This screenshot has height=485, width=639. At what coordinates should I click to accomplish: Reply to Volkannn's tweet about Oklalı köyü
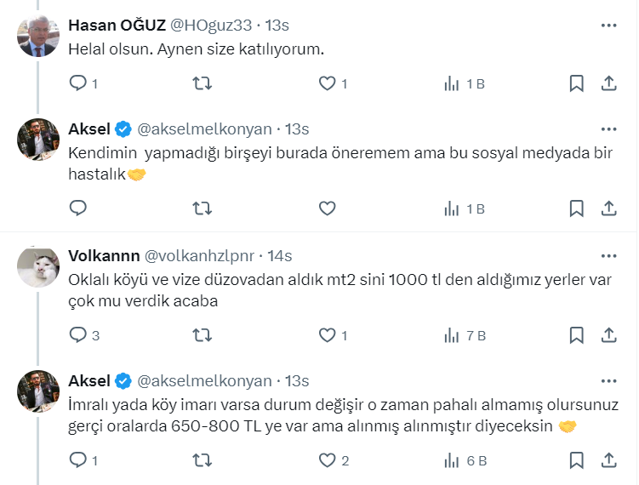coord(78,335)
